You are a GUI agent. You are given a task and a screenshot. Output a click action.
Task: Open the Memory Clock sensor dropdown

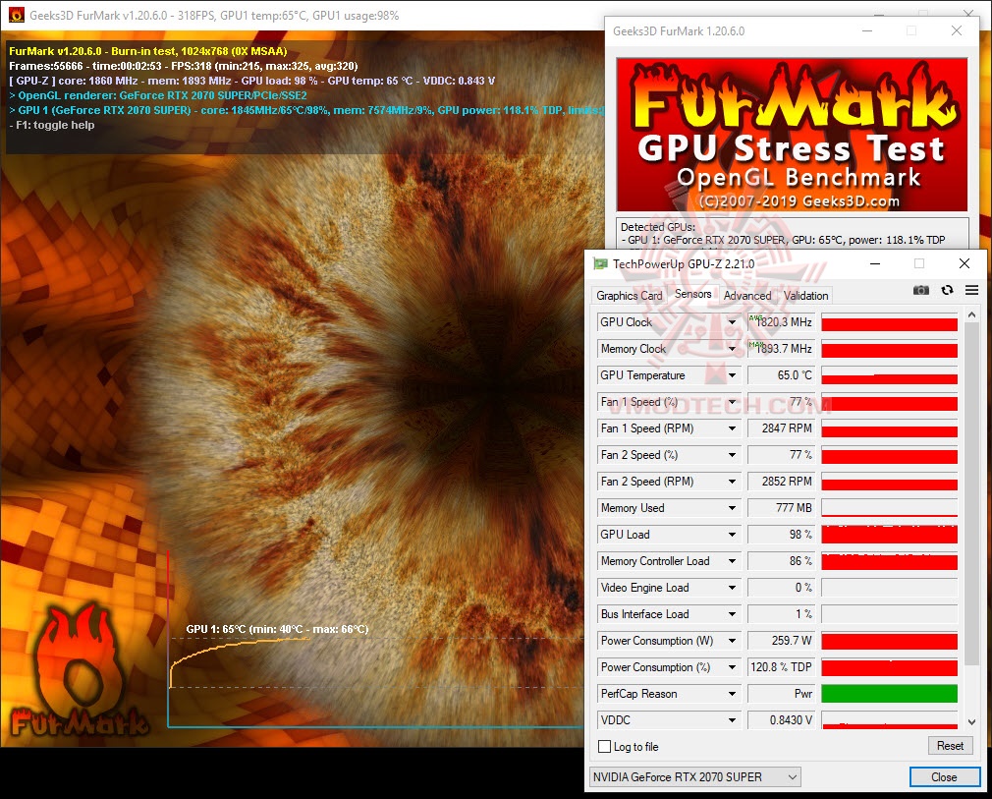tap(732, 349)
